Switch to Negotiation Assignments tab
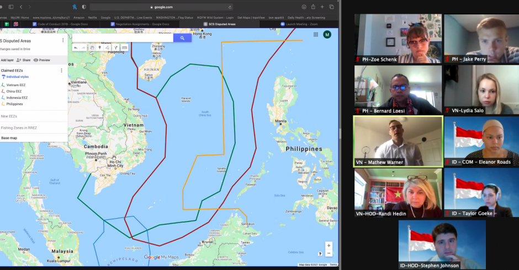Screen dimensions: 519x270 point(140,24)
